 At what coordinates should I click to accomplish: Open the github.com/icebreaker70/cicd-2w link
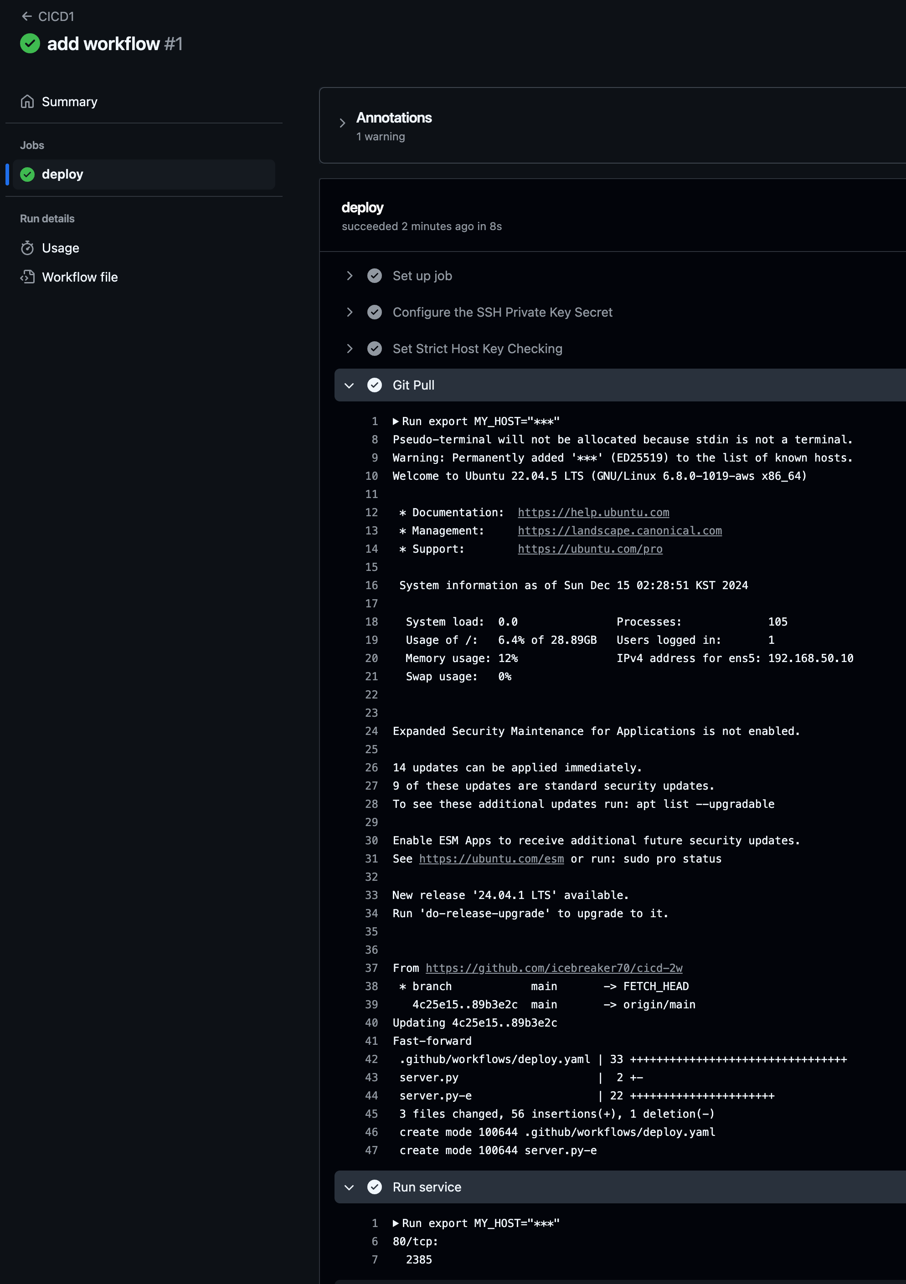(x=554, y=967)
